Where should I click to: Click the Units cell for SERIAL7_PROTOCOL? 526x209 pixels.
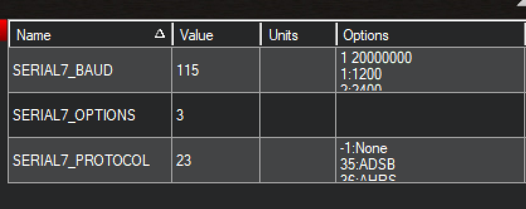[x=298, y=160]
